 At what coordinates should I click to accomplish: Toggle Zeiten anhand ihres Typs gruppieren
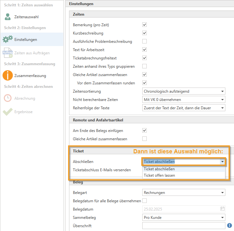(144, 66)
